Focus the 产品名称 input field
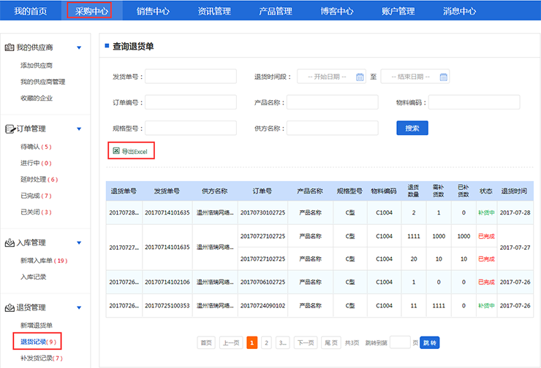Viewport: 541px width, 368px height. click(x=333, y=102)
